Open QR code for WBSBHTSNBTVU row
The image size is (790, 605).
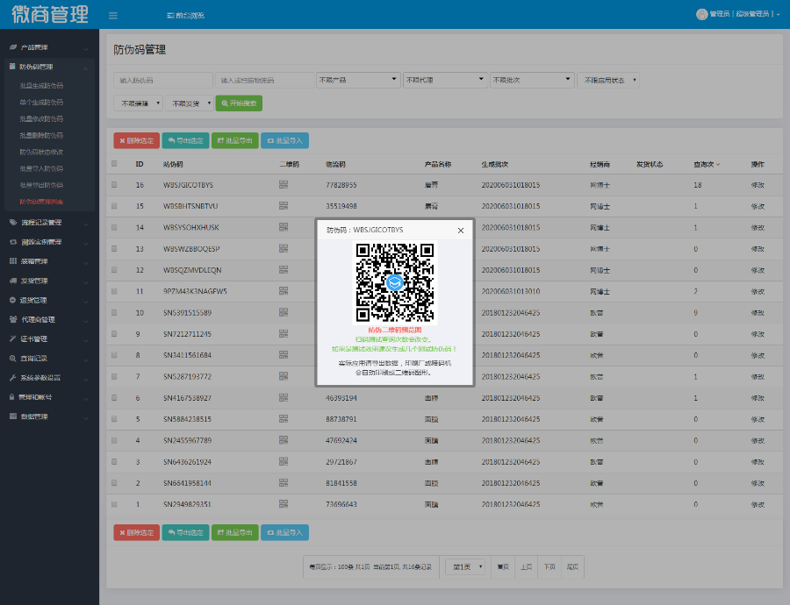click(284, 206)
